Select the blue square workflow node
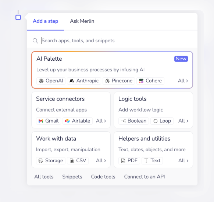This screenshot has width=214, height=202. tap(18, 18)
